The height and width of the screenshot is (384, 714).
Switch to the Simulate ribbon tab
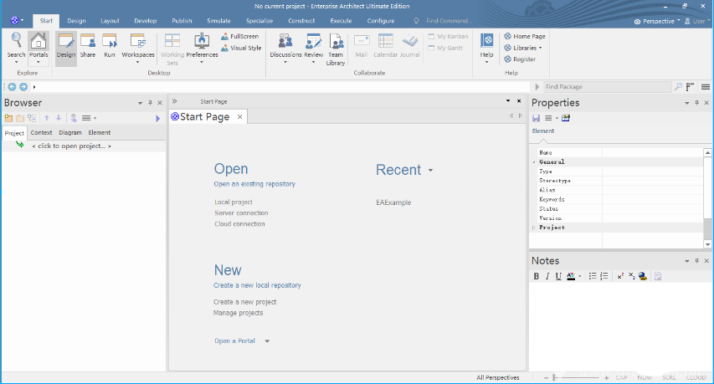(218, 20)
